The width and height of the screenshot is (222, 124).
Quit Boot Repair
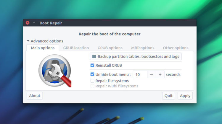tap(168, 96)
